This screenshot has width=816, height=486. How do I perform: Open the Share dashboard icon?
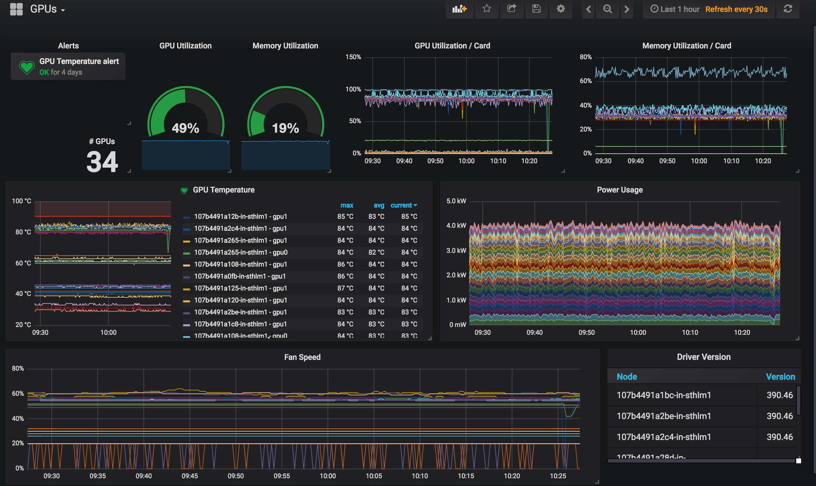(511, 9)
